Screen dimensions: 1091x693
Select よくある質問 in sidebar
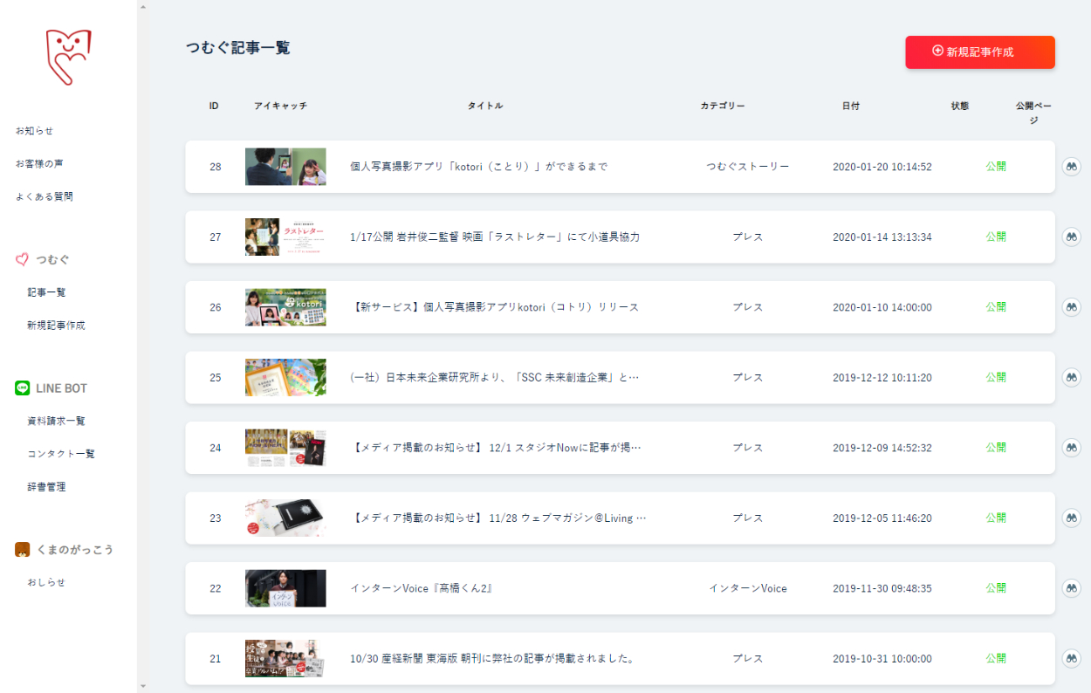45,197
